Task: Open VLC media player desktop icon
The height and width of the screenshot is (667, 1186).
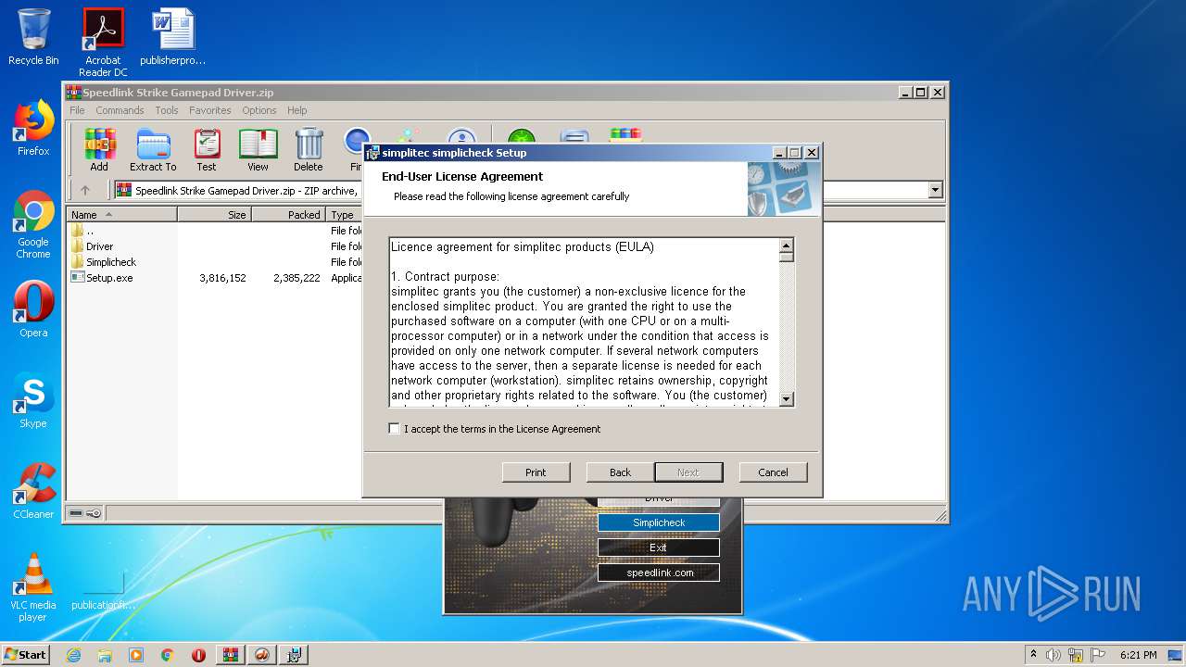Action: [x=33, y=587]
